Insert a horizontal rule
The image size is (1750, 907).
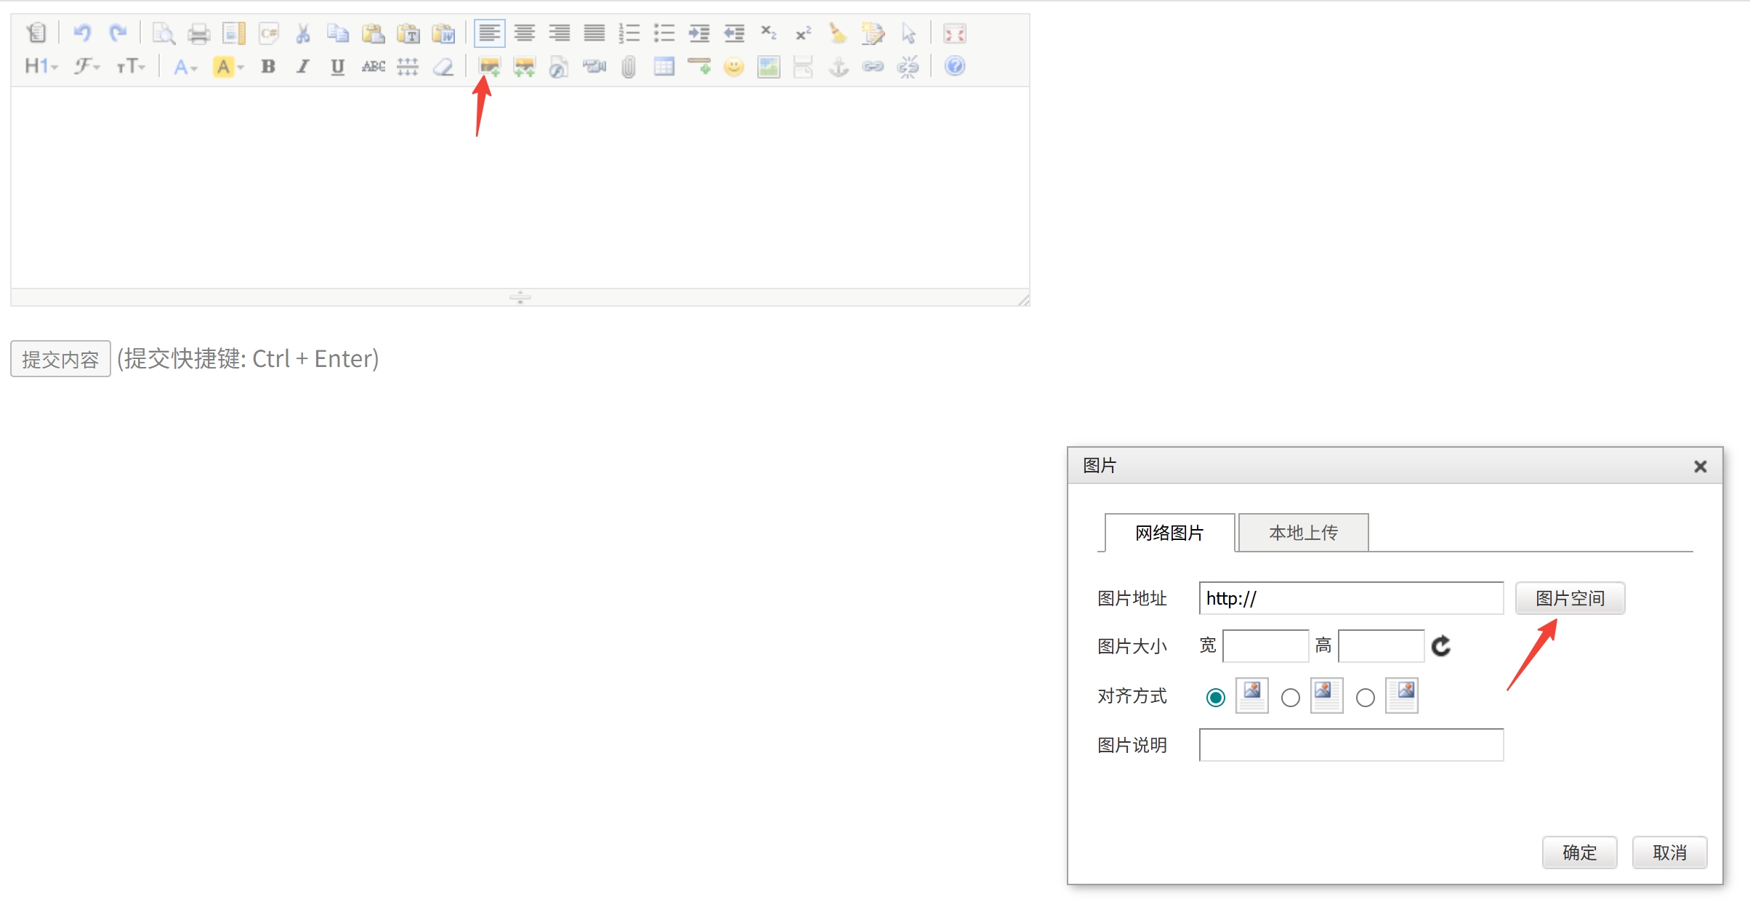699,67
